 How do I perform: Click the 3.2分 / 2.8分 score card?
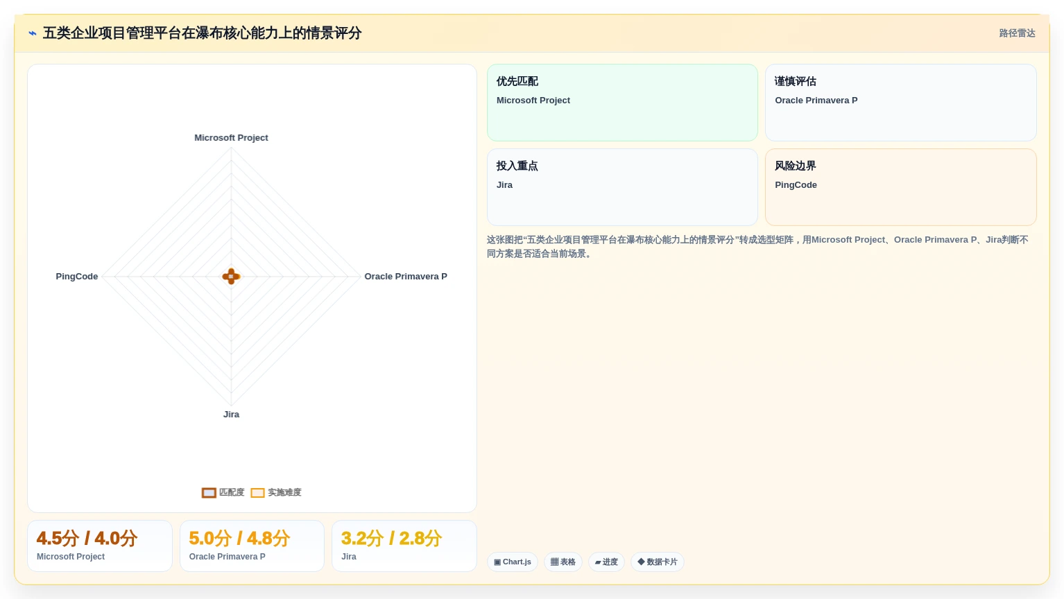[x=404, y=546]
